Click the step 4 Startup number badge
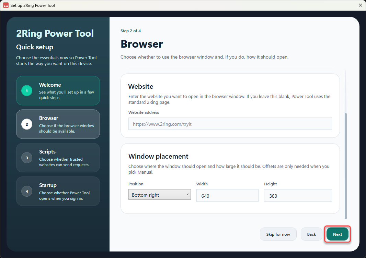Screen dimensions: 366x258 27,192
